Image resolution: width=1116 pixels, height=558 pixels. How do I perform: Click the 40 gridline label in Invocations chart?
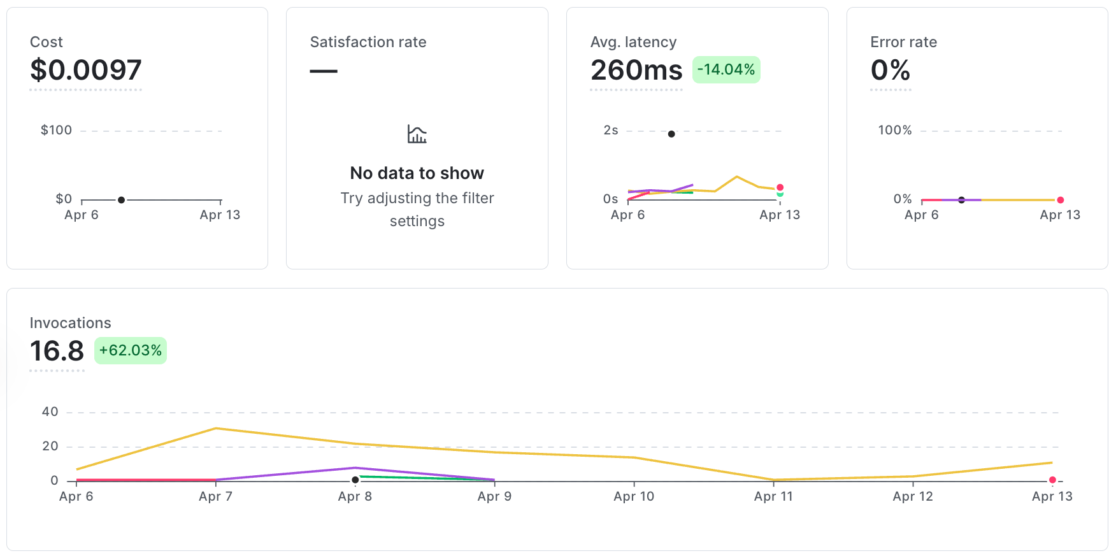tap(50, 411)
